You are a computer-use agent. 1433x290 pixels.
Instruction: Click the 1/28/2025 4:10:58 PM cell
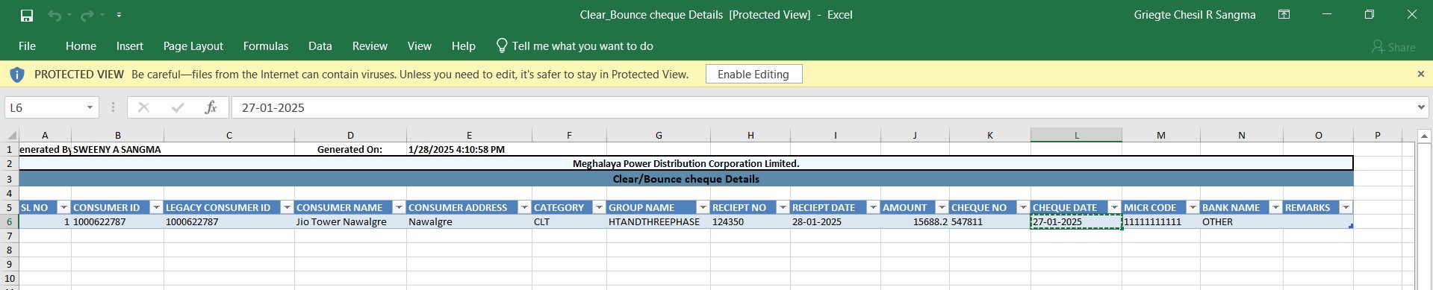pyautogui.click(x=469, y=149)
